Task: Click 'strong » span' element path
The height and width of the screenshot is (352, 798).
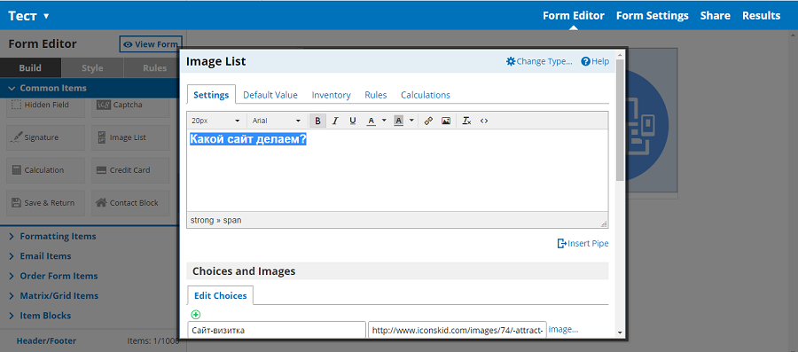Action: pyautogui.click(x=215, y=220)
